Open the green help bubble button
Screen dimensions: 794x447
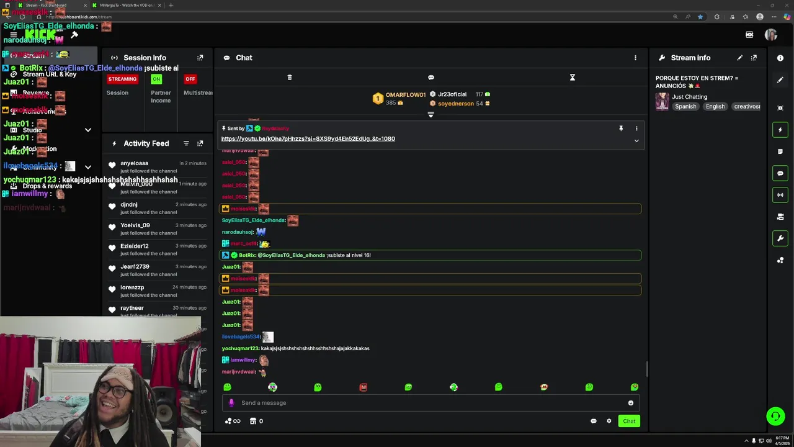[x=775, y=416]
